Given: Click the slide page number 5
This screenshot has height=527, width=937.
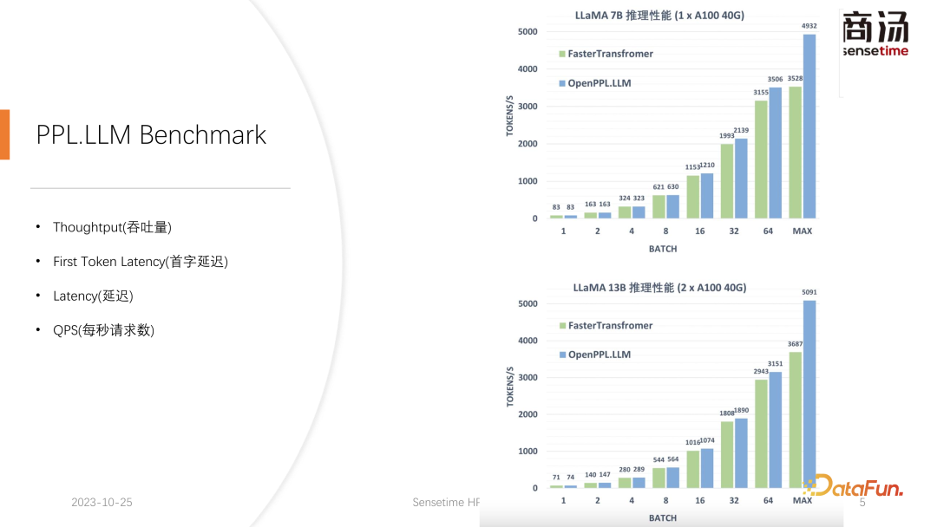Looking at the screenshot, I should coord(862,503).
